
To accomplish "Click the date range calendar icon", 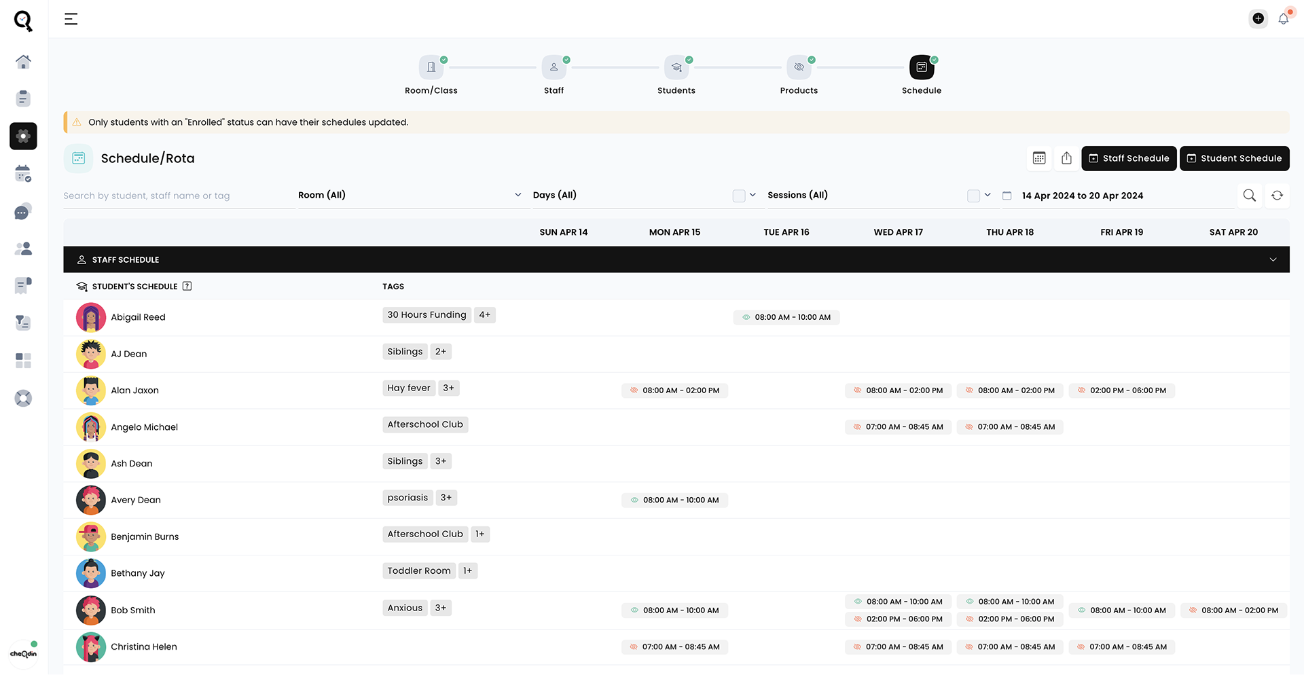I will [1007, 196].
